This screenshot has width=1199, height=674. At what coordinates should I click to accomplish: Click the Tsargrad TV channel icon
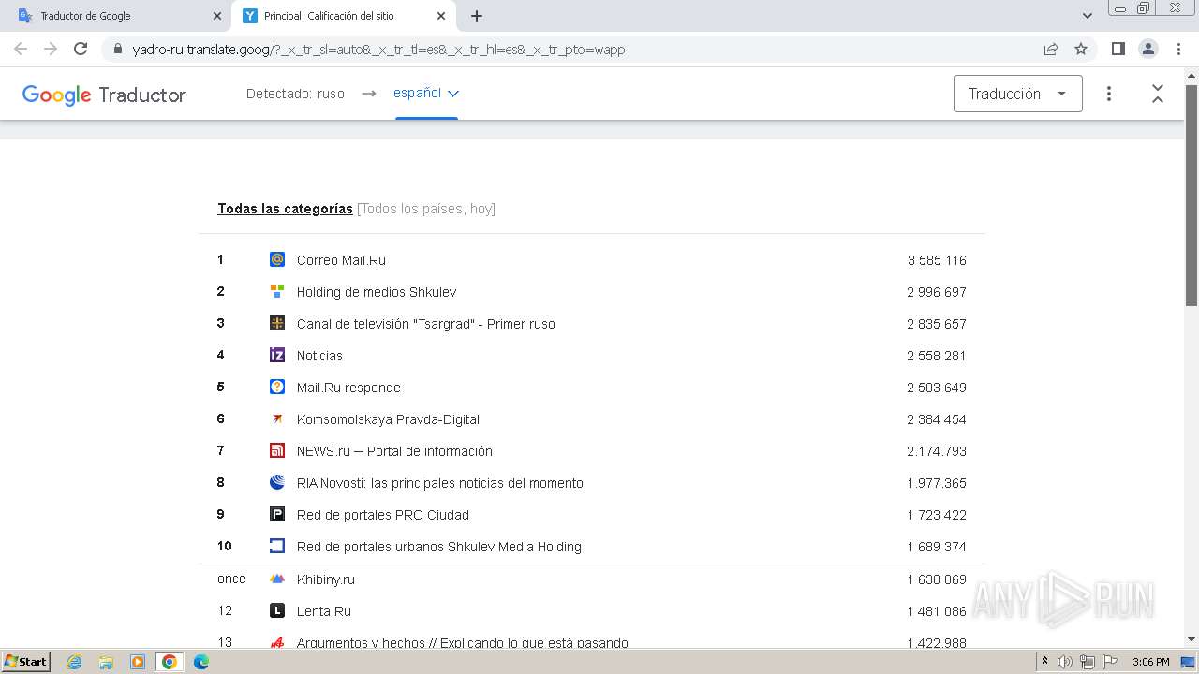point(277,324)
